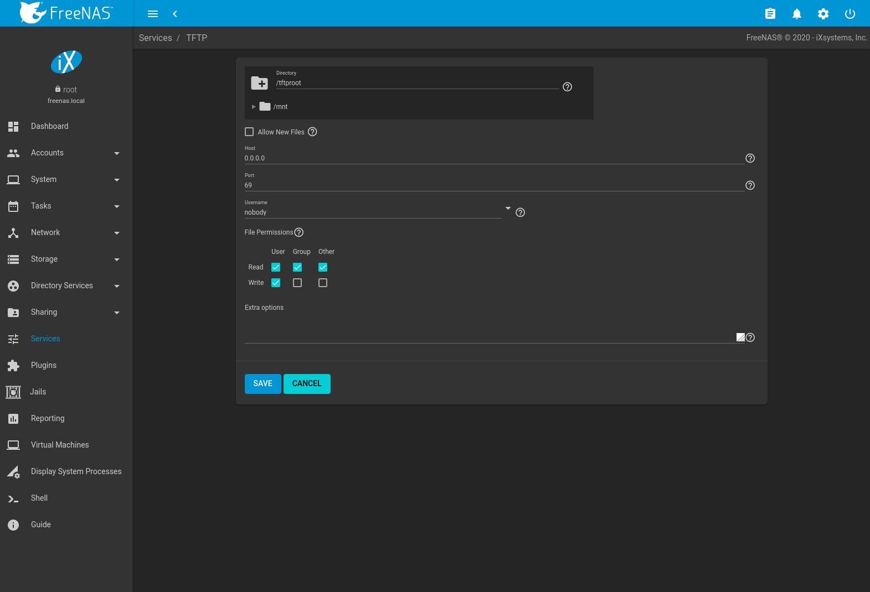
Task: Open the notifications bell icon
Action: click(796, 14)
